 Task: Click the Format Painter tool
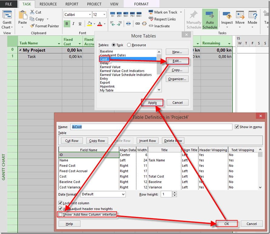coord(44,26)
